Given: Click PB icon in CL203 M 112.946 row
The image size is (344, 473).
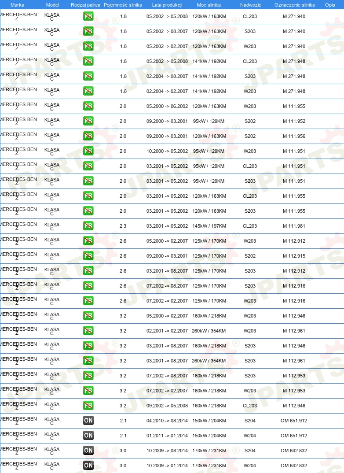Looking at the screenshot, I should [88, 406].
